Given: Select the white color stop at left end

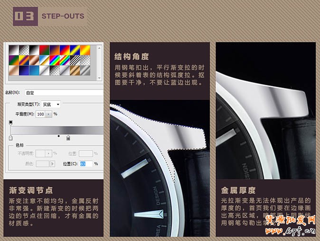Looking at the screenshot, I should (x=10, y=138).
